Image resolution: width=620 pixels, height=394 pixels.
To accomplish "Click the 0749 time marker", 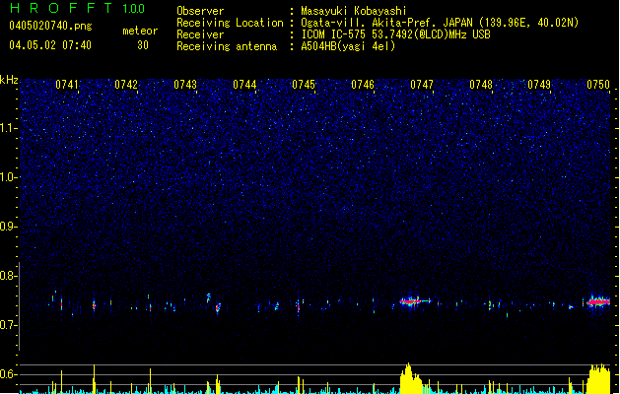I will coord(539,85).
